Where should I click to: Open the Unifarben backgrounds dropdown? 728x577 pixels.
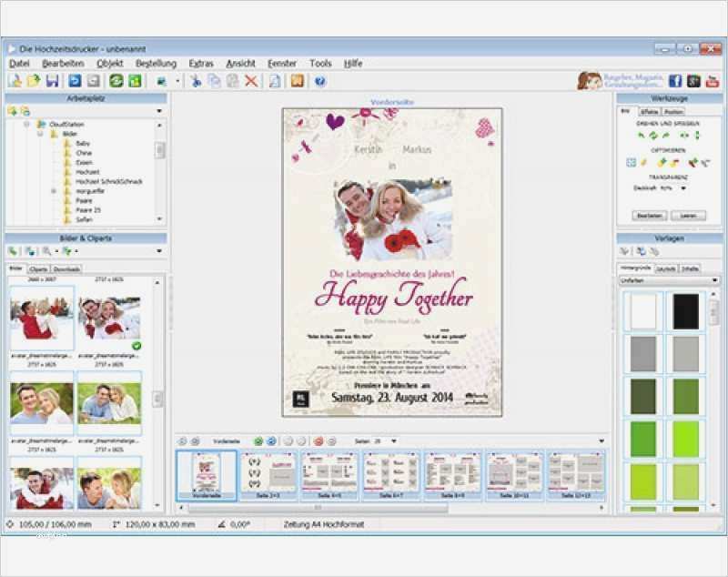[713, 280]
